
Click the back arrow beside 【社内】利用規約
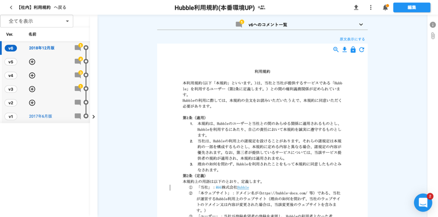[x=11, y=7]
